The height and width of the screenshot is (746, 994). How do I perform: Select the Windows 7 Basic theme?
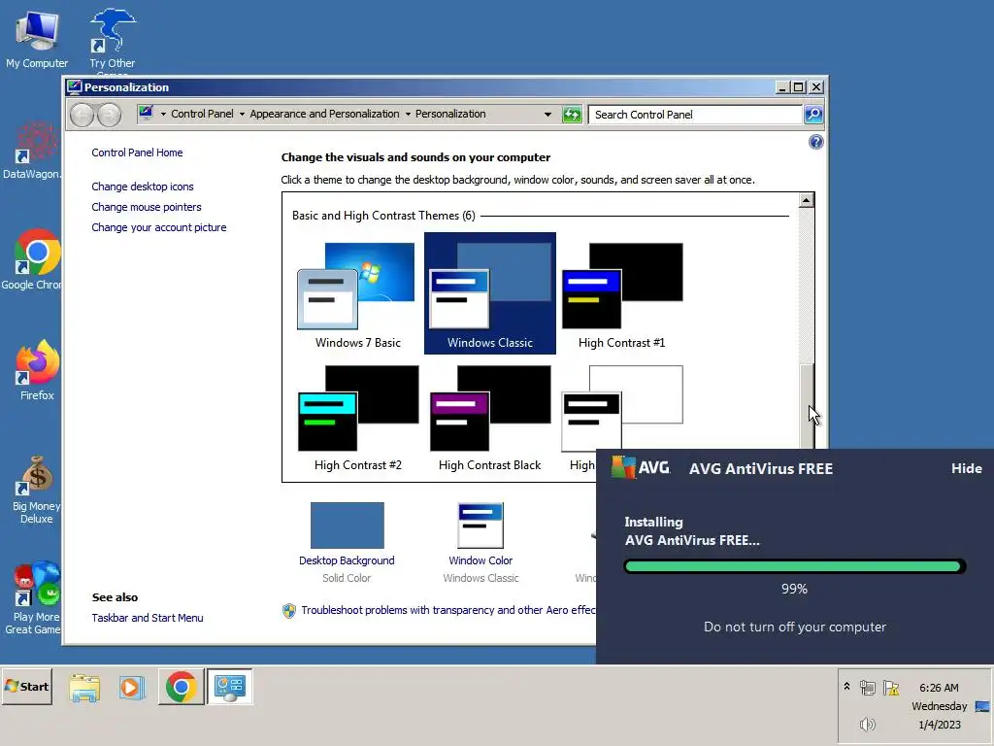357,293
